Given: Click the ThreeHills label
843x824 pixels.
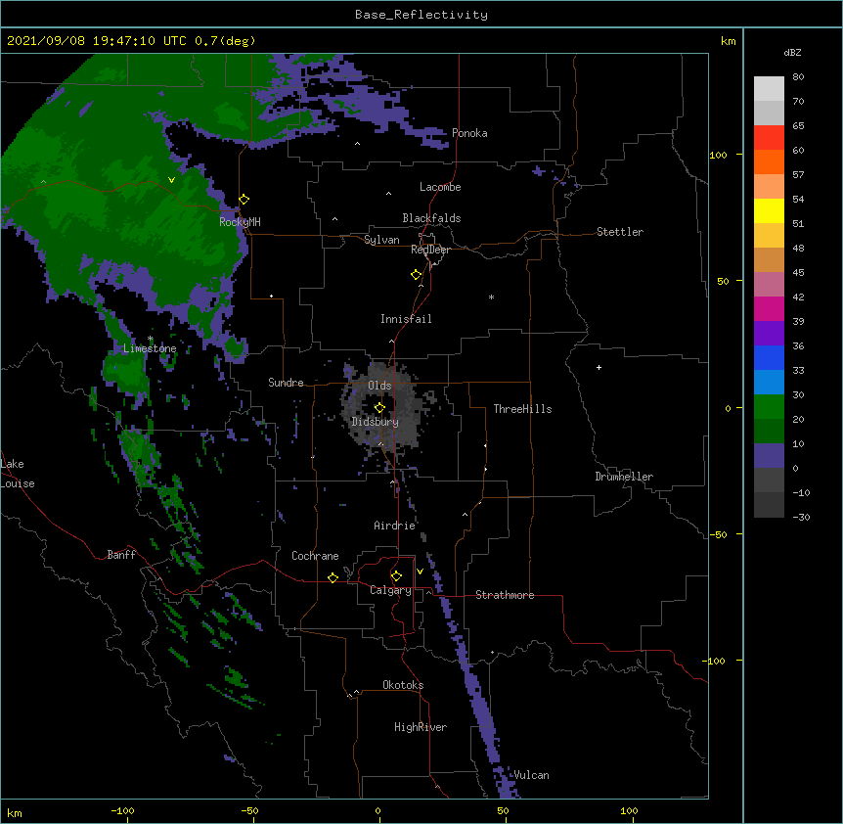Looking at the screenshot, I should [x=522, y=409].
